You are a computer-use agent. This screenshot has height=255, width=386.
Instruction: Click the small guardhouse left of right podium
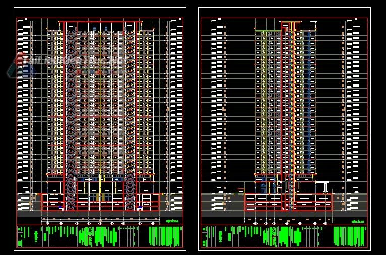click(241, 191)
